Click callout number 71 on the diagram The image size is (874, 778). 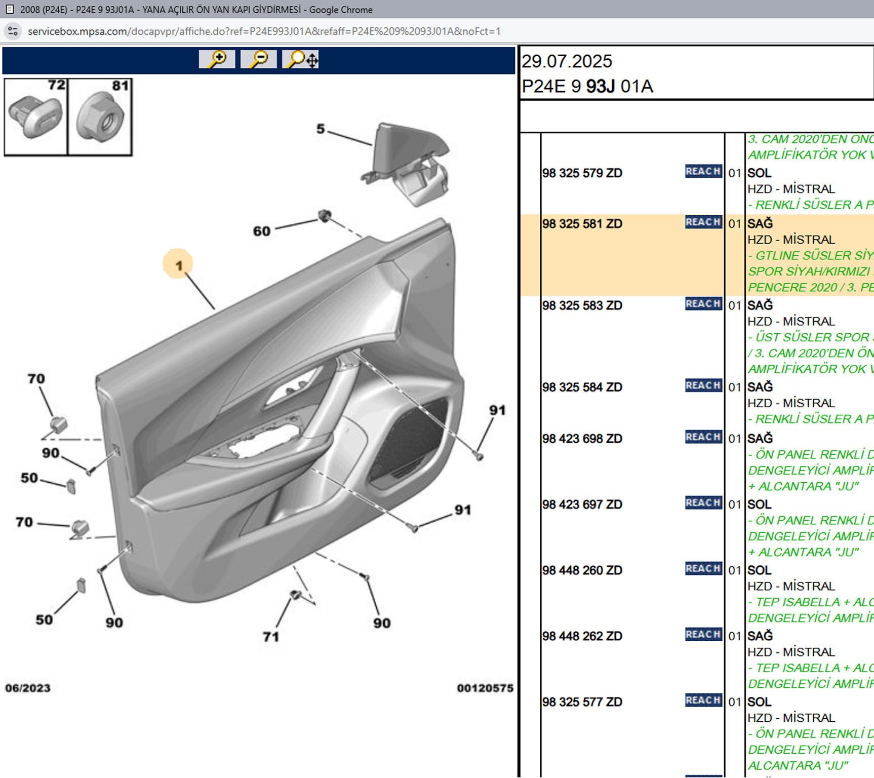(x=271, y=637)
